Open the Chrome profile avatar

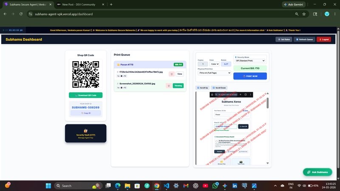click(x=327, y=14)
